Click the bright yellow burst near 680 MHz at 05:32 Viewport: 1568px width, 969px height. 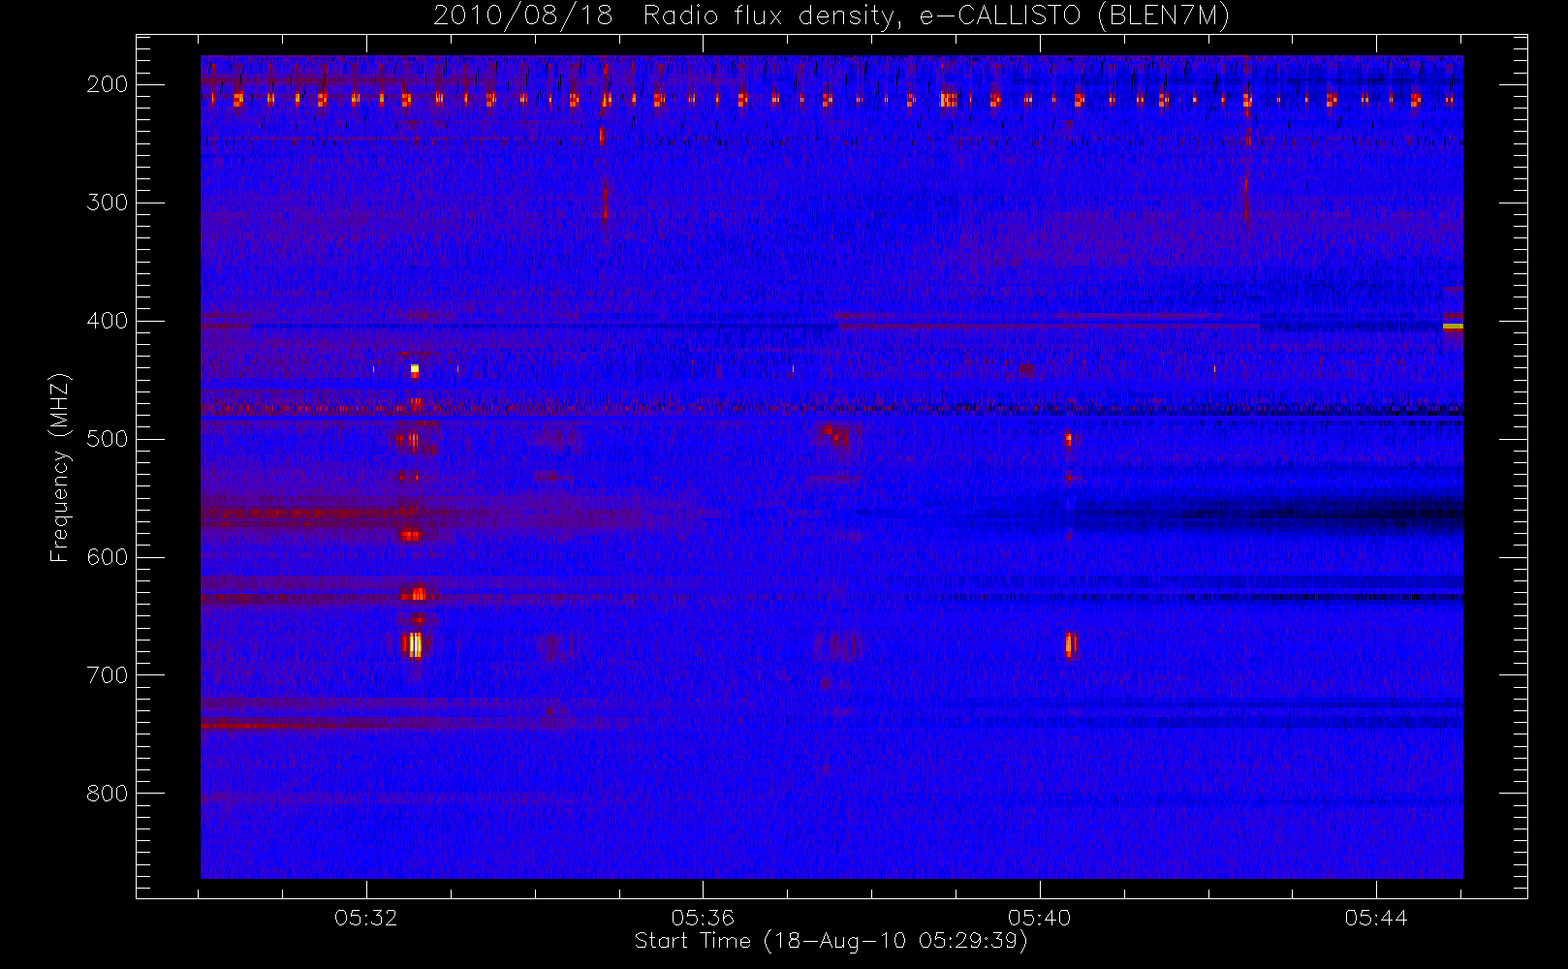point(414,644)
